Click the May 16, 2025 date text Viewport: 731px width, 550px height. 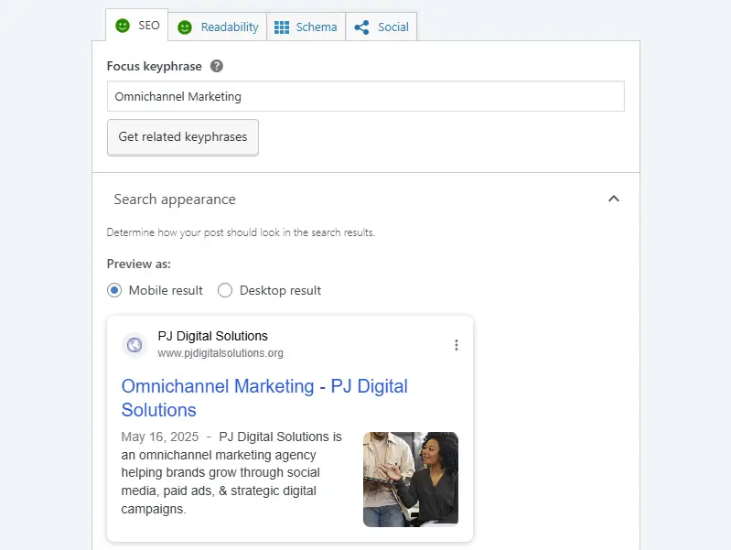pyautogui.click(x=160, y=437)
